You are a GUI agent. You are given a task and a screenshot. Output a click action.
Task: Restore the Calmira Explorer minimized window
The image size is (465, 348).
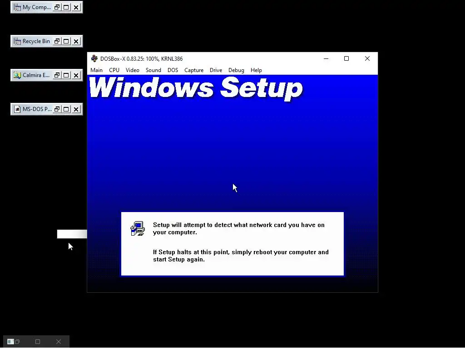pos(57,75)
